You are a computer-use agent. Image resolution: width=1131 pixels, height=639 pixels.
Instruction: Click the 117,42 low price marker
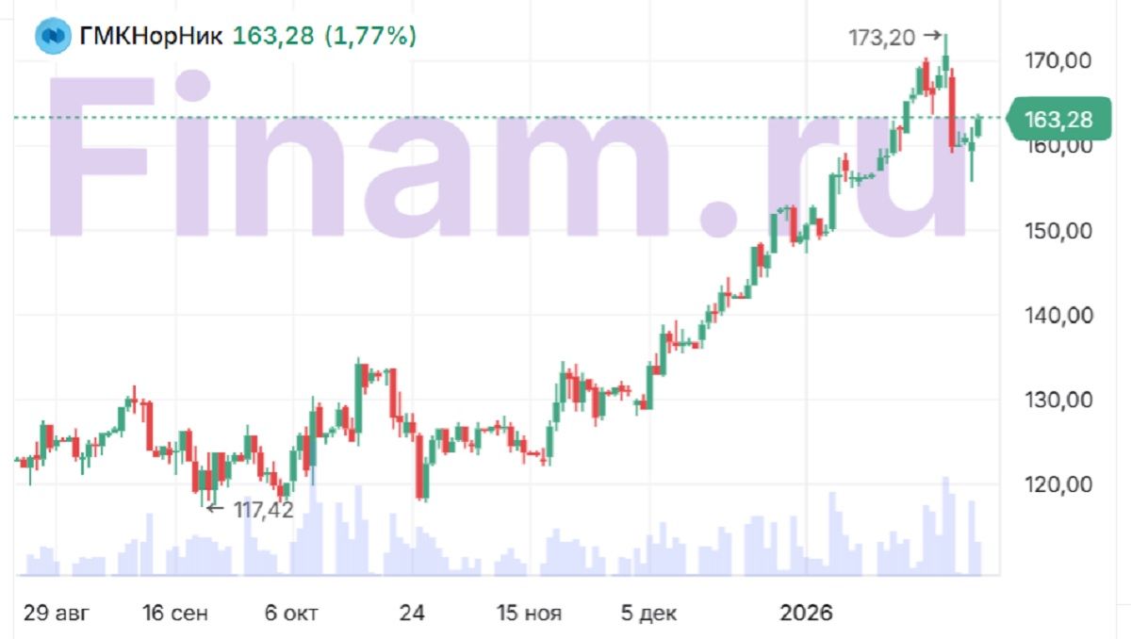pos(261,510)
